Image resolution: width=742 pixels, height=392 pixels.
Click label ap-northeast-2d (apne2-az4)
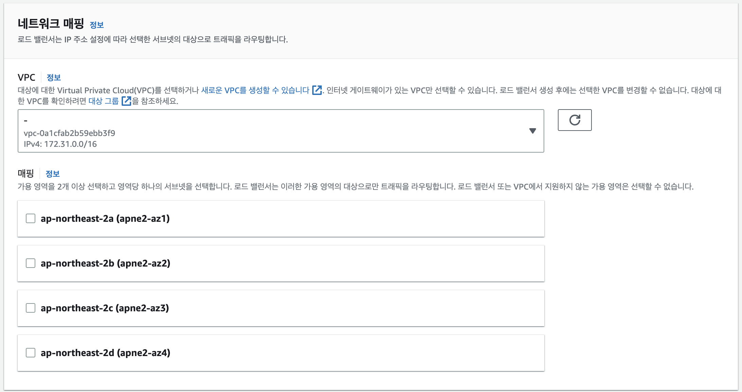tap(105, 353)
